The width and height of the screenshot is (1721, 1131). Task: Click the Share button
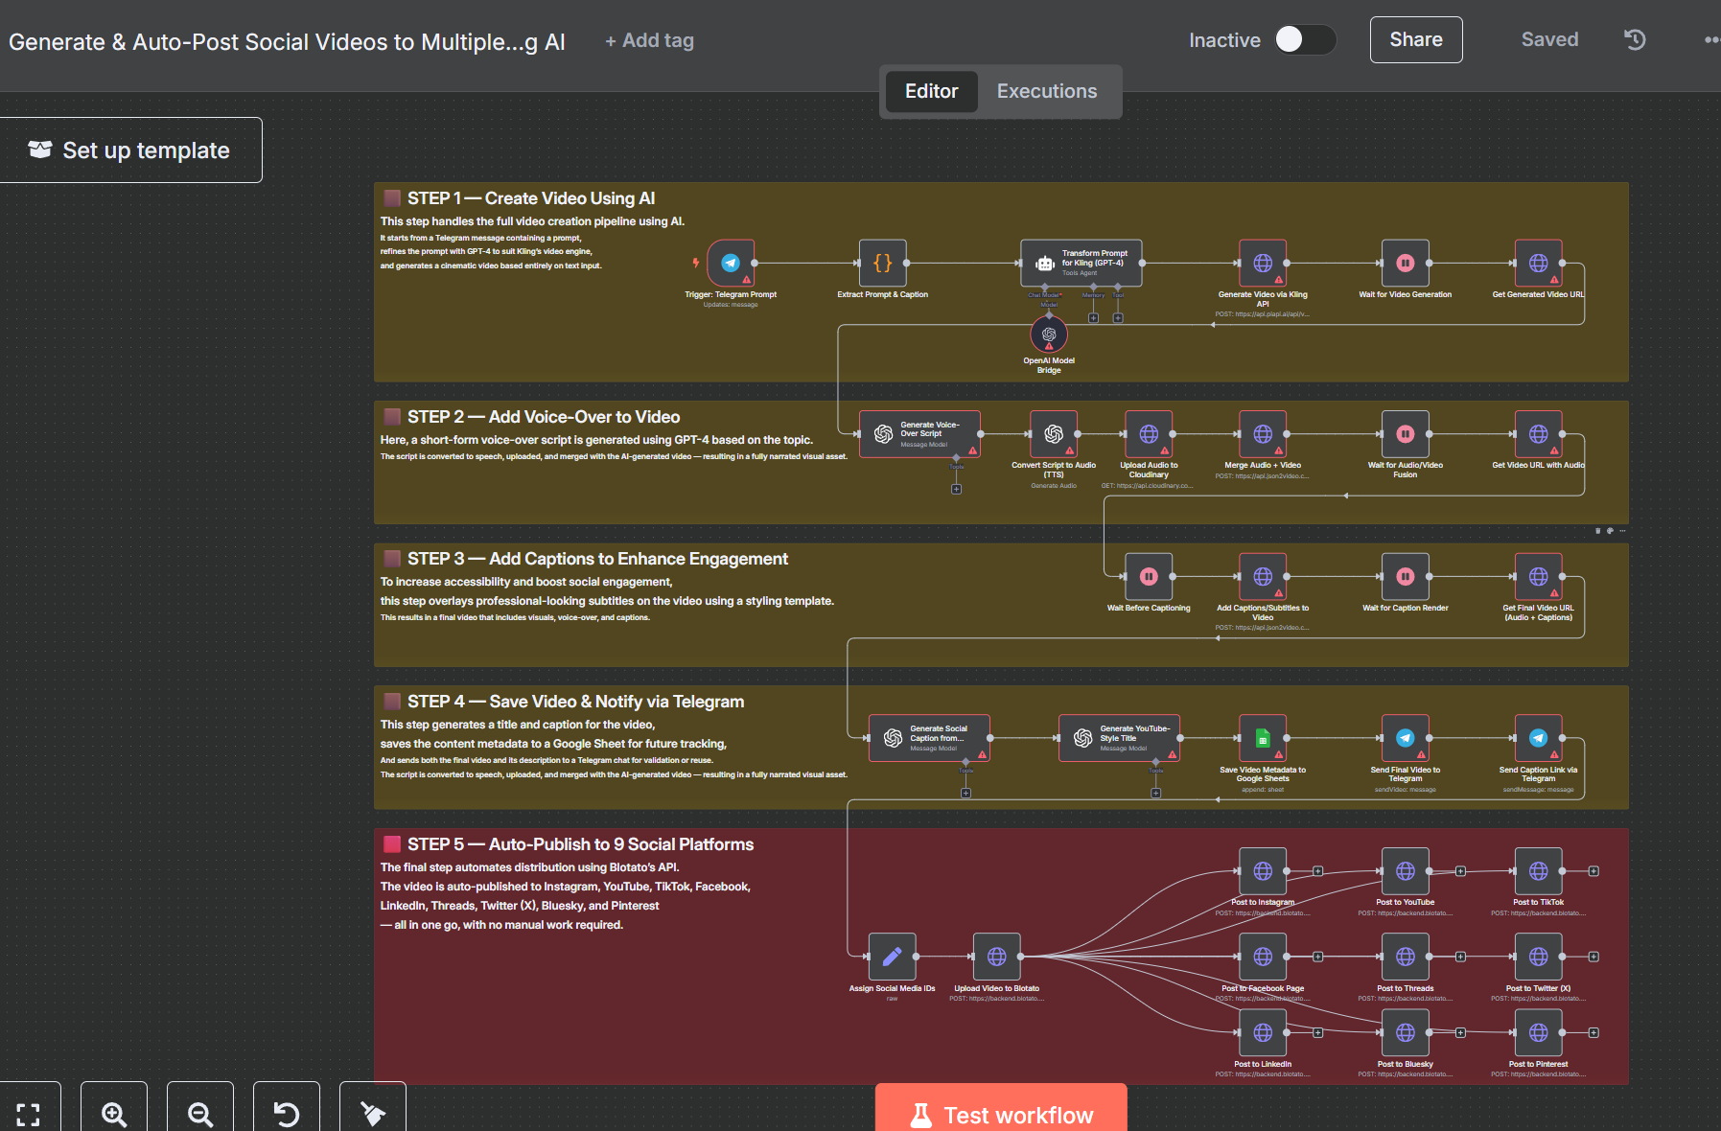click(1416, 39)
